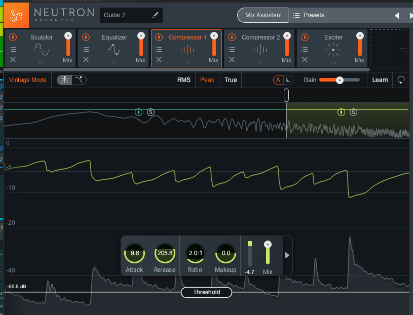Bypass Compressor 2 with its power toggle

tap(232, 37)
